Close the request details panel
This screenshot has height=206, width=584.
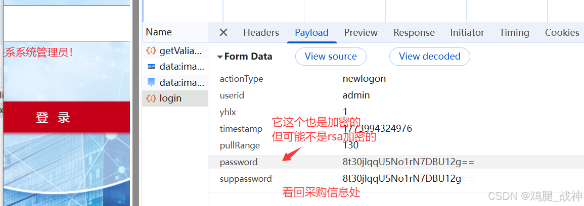223,33
